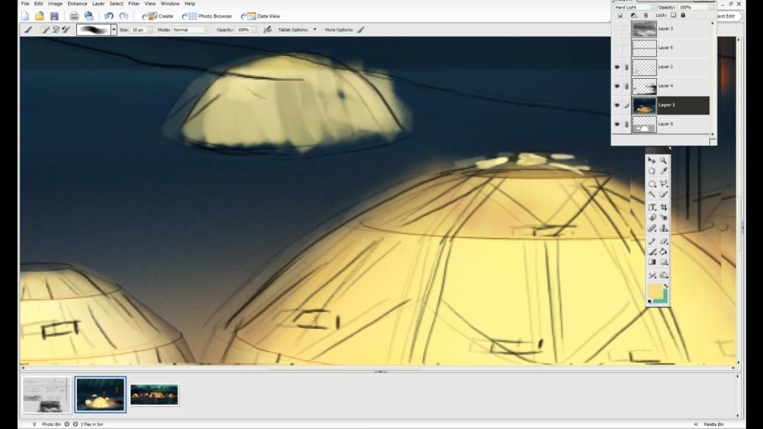Click the Create button
The width and height of the screenshot is (763, 429).
click(x=158, y=16)
